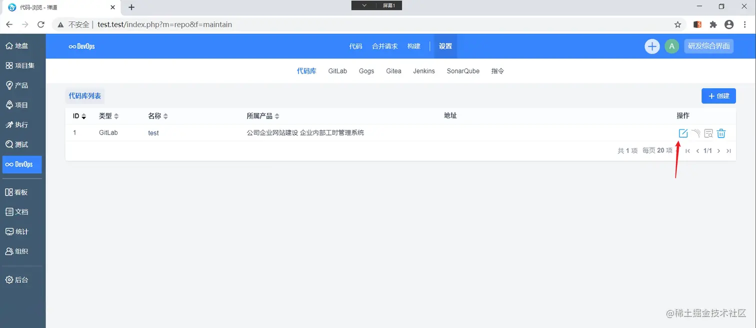Click the edit icon for repo test
Image resolution: width=756 pixels, height=328 pixels.
click(x=683, y=133)
